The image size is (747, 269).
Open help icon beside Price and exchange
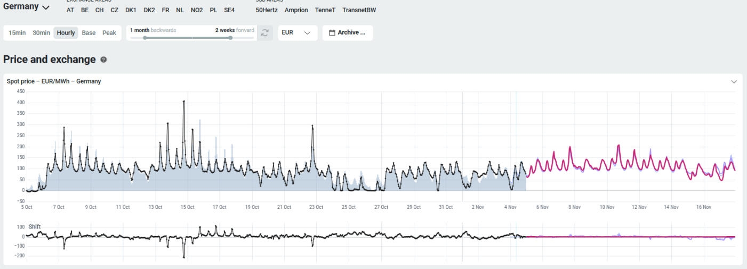point(103,60)
